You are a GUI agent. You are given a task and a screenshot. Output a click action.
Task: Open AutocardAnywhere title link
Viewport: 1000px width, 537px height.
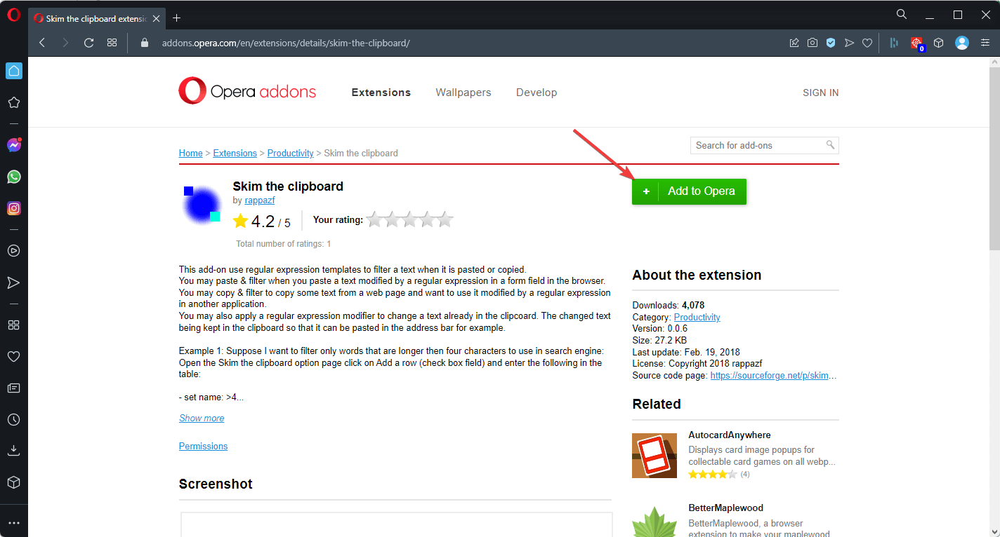[730, 435]
